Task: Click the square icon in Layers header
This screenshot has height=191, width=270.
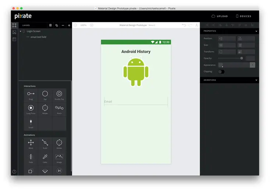Action: [x=50, y=25]
